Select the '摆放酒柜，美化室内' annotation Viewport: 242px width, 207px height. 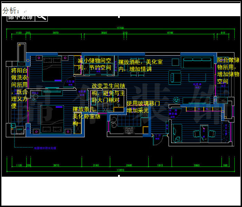pyautogui.click(x=140, y=65)
